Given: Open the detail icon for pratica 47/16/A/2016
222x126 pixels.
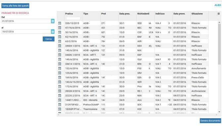Looking at the screenshot, I should tap(60, 28).
